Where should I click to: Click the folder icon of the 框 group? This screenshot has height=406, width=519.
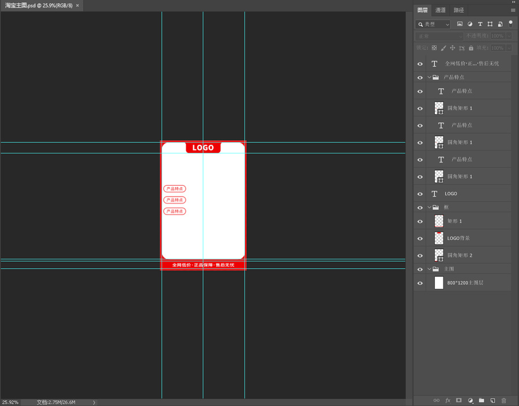pyautogui.click(x=435, y=208)
